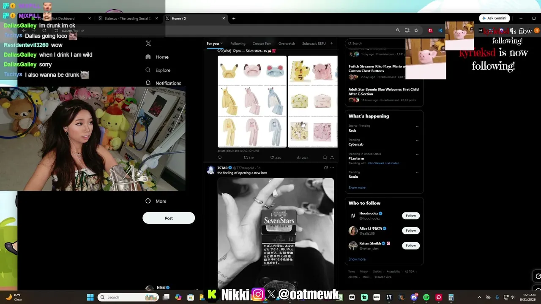Expand the For you tab chevron

pyautogui.click(x=221, y=43)
